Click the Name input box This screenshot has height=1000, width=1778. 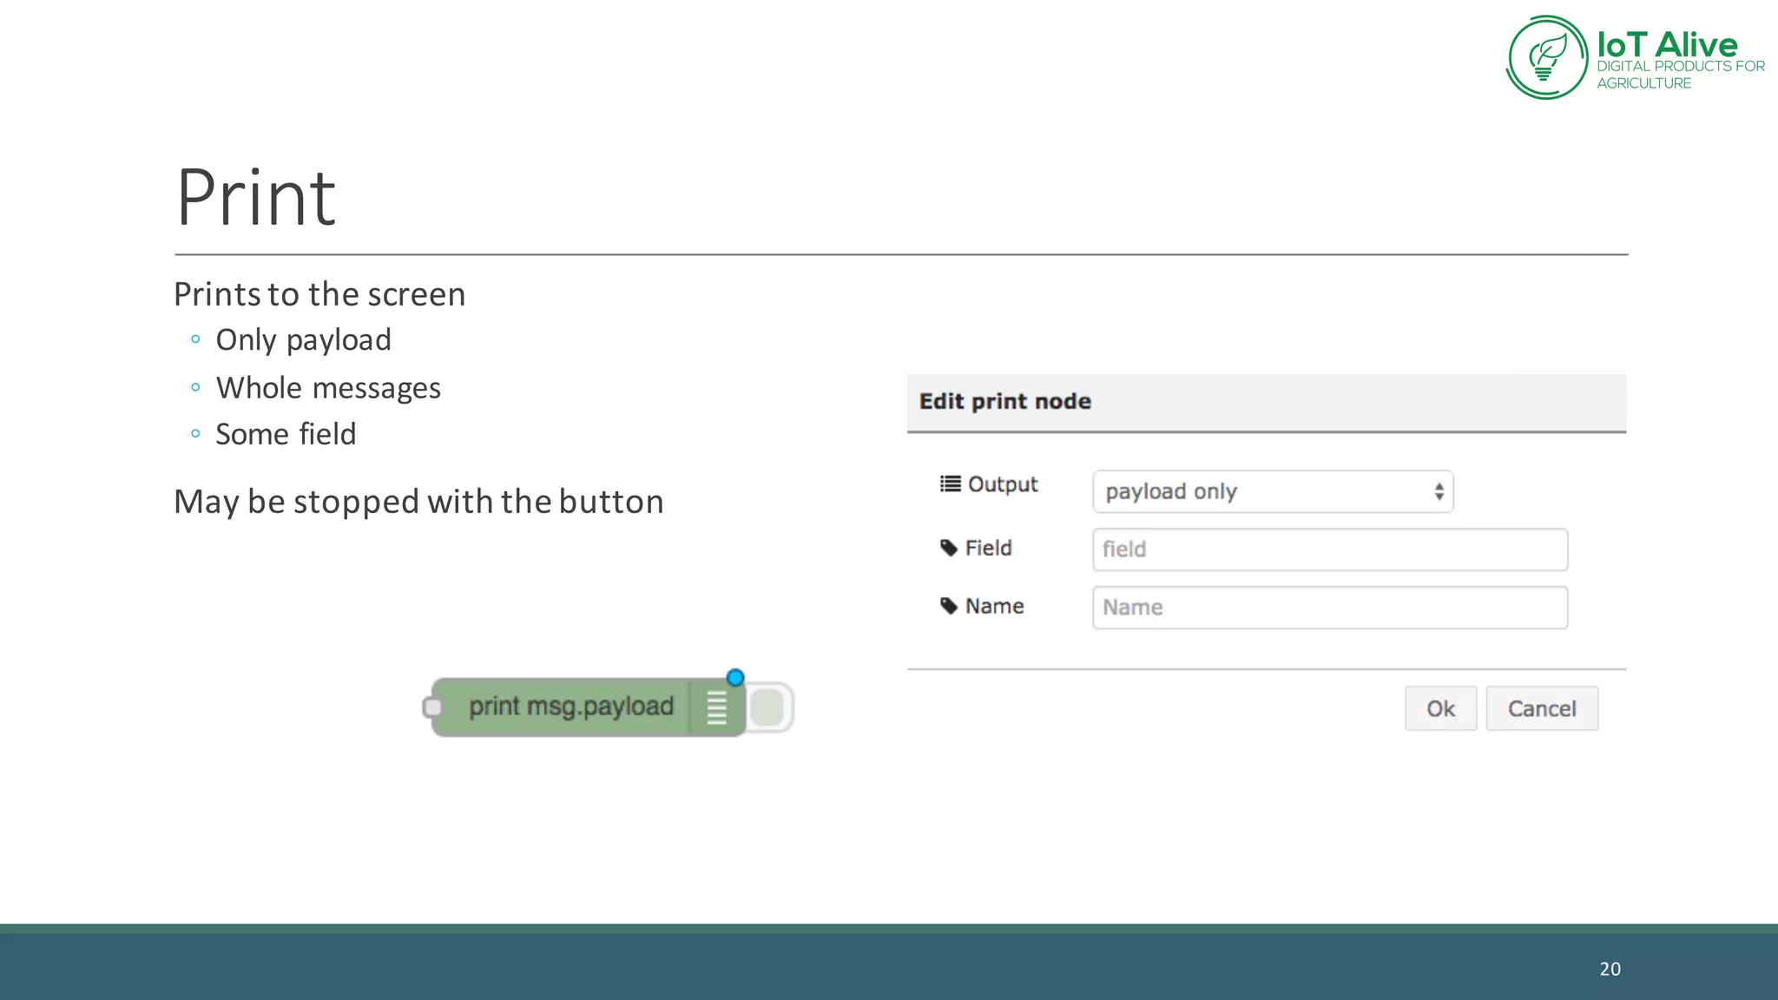1330,608
